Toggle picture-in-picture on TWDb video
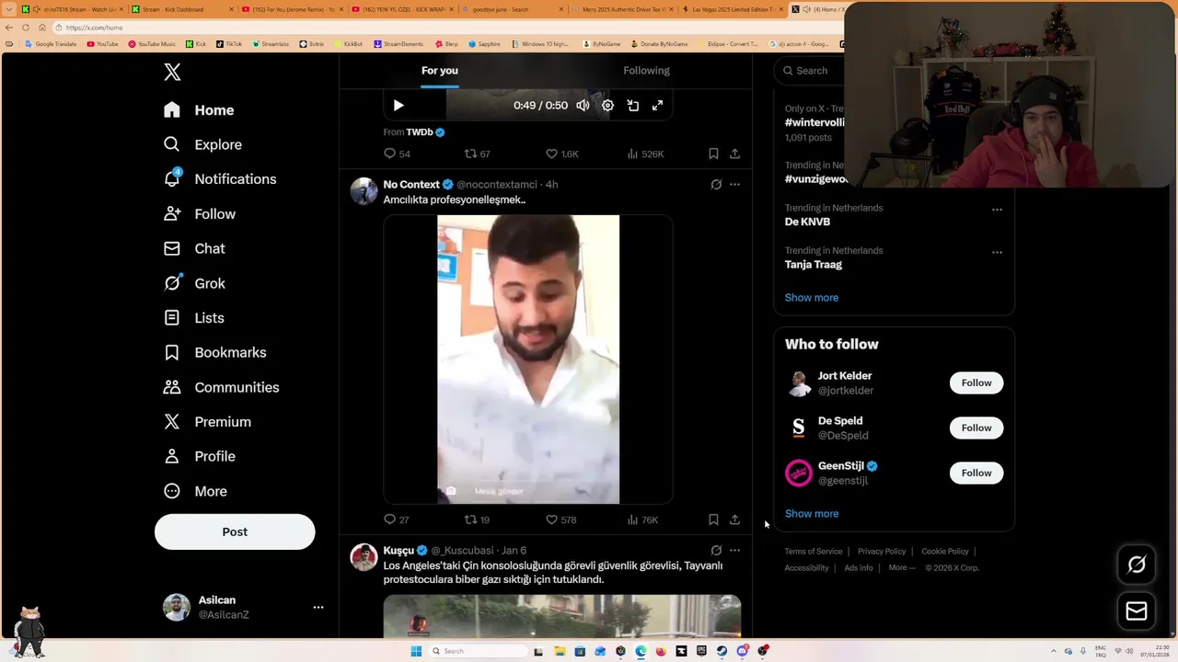 tap(633, 106)
